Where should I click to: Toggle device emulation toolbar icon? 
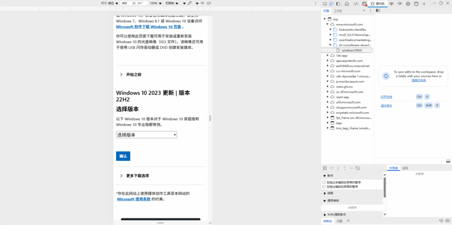pos(331,4)
